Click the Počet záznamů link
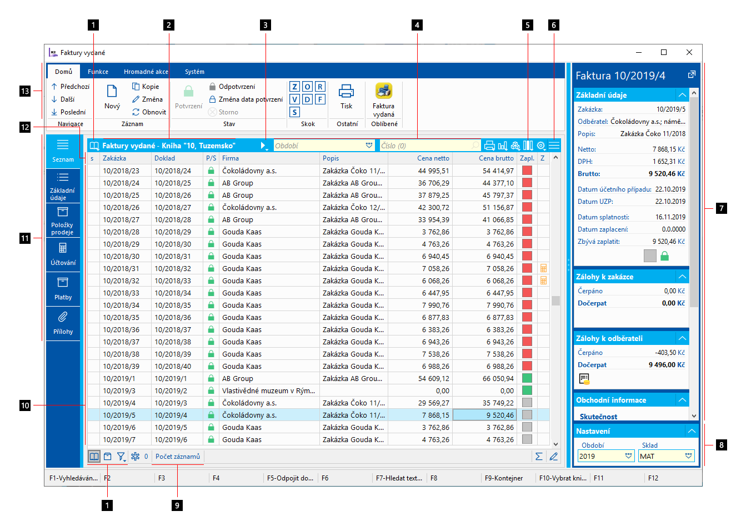 (x=177, y=457)
